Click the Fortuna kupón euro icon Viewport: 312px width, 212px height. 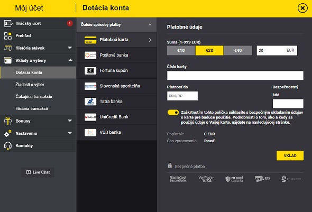[x=90, y=71]
